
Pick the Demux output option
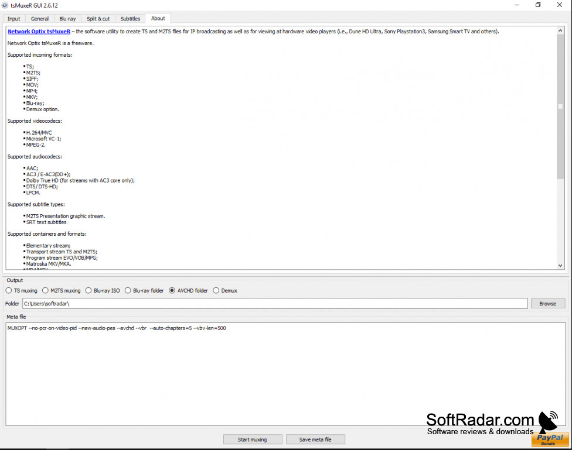click(225, 290)
